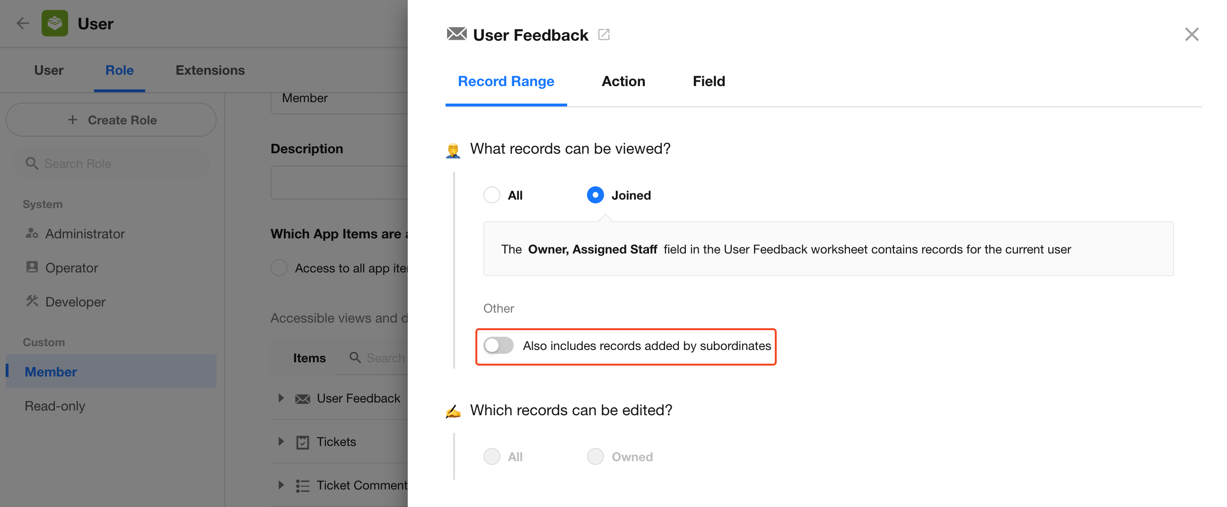Viewport: 1227px width, 507px height.
Task: Click the Administrator role icon
Action: [32, 233]
